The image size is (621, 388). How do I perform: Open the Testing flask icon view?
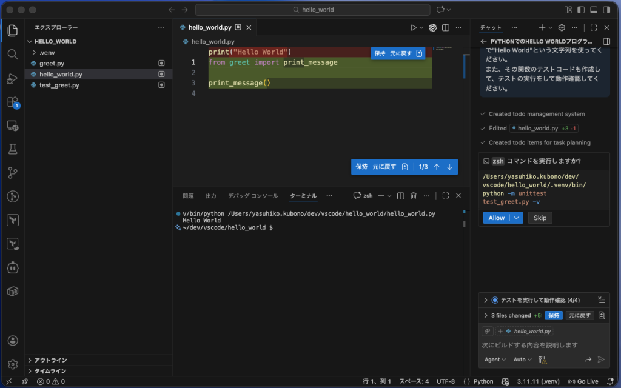click(x=13, y=149)
